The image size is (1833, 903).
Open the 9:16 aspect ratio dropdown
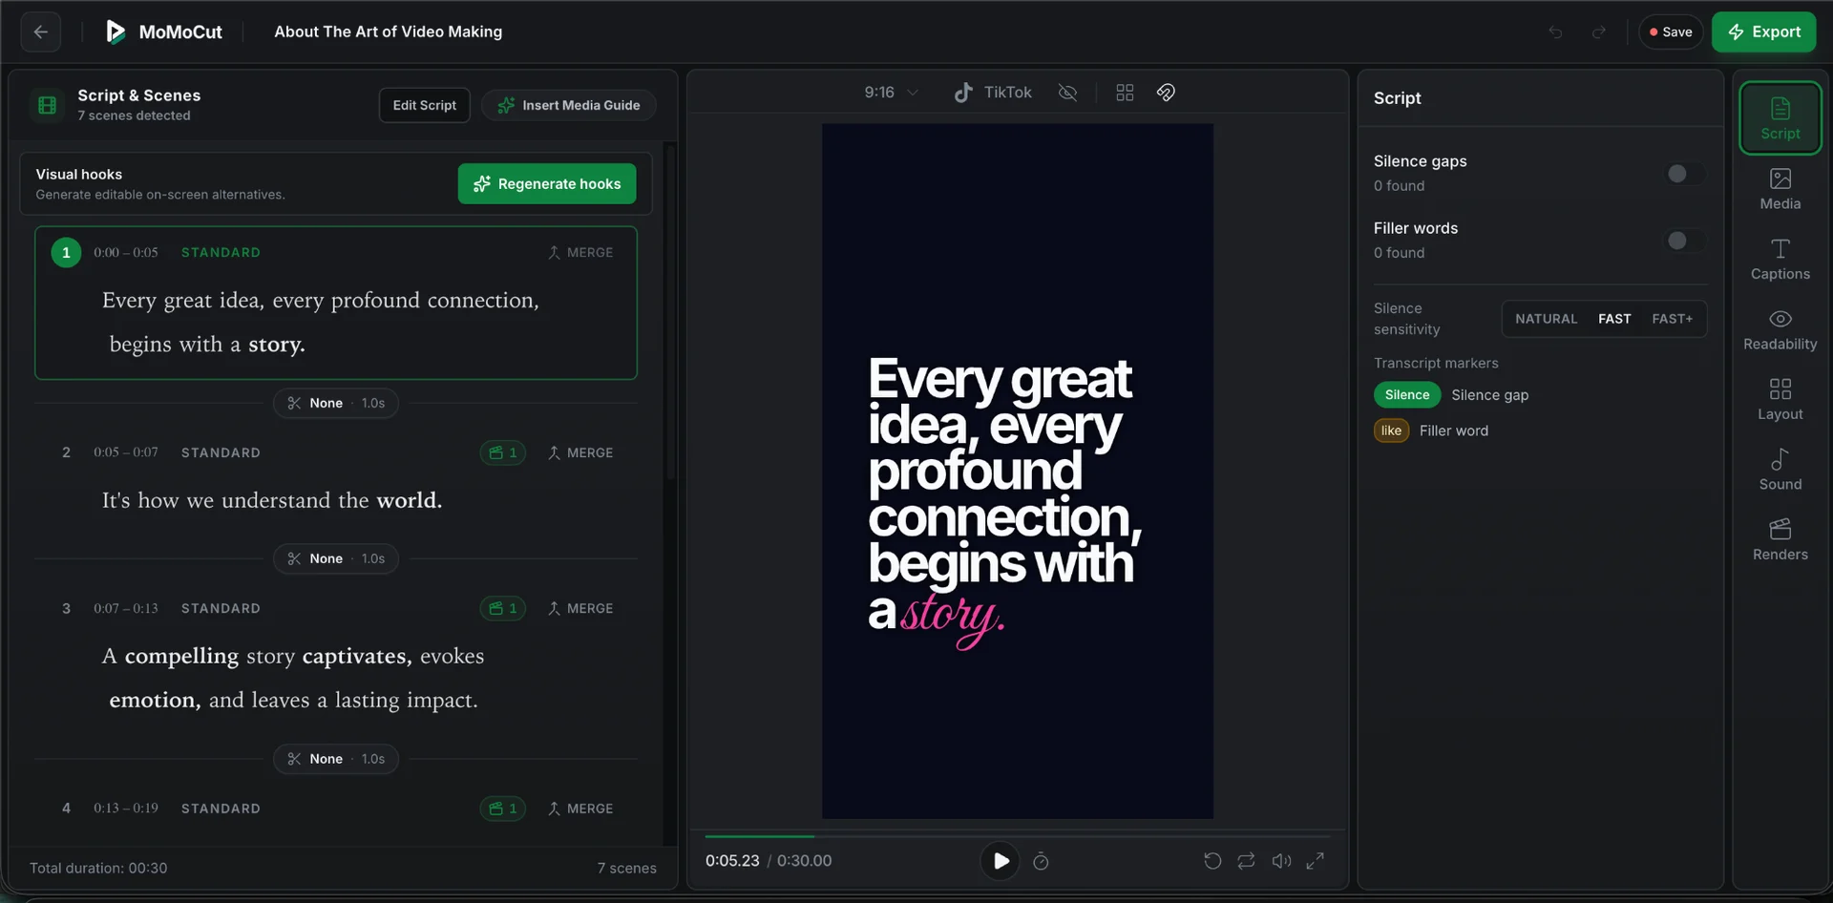tap(891, 93)
